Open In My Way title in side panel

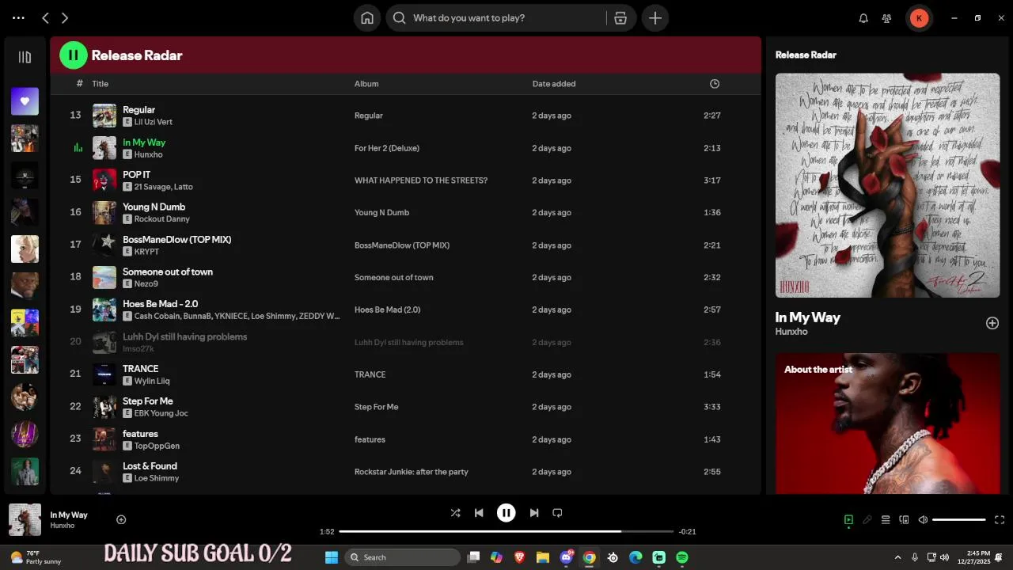[808, 317]
